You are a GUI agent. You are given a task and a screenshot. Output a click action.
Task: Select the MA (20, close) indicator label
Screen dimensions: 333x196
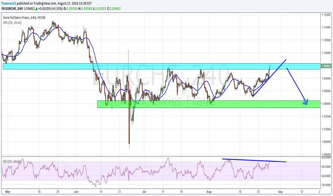point(12,22)
